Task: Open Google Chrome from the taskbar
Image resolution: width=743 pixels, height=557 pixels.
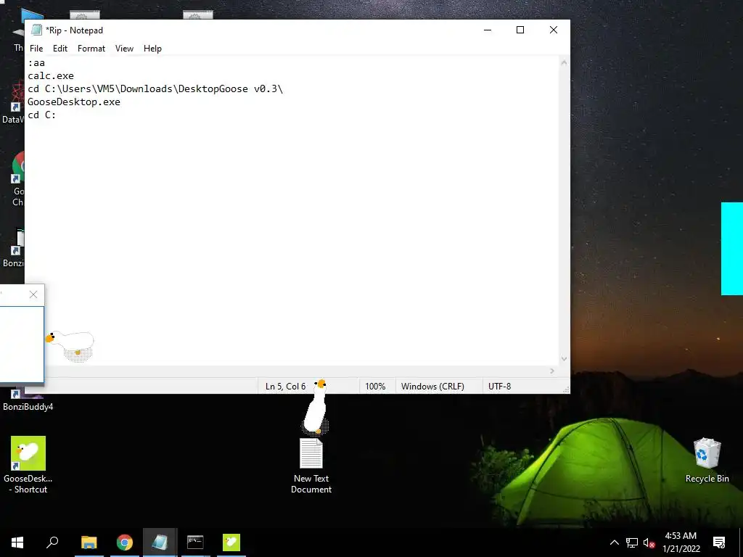Action: tap(125, 542)
